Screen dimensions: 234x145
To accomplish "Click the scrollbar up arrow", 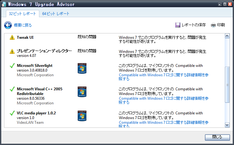I will 227,36.
